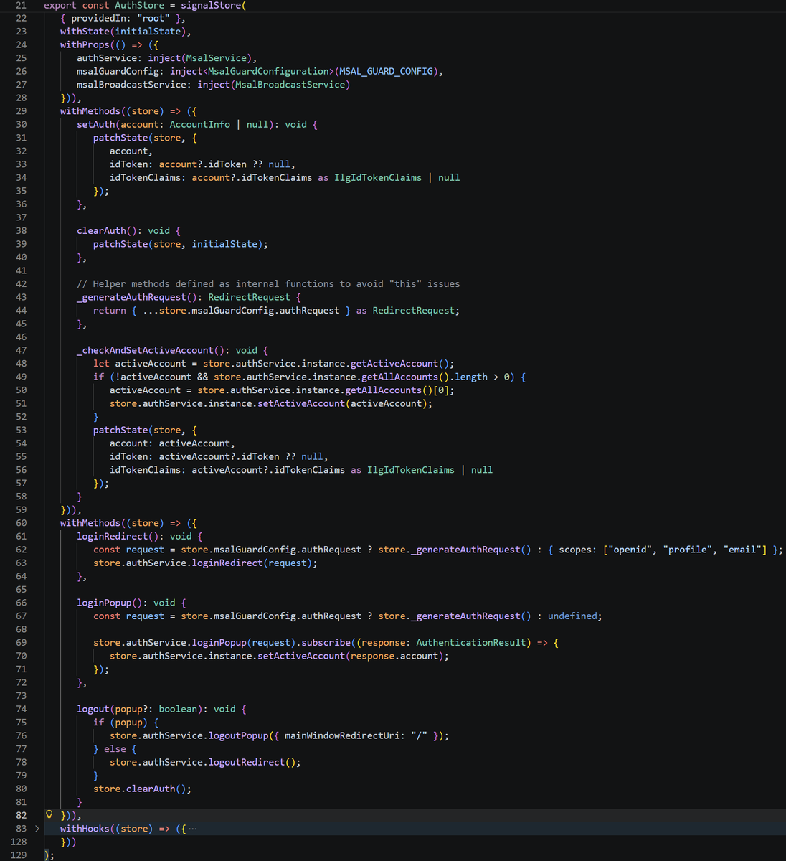Click 'MsalService' in inject call
This screenshot has width=786, height=861.
pyautogui.click(x=216, y=58)
